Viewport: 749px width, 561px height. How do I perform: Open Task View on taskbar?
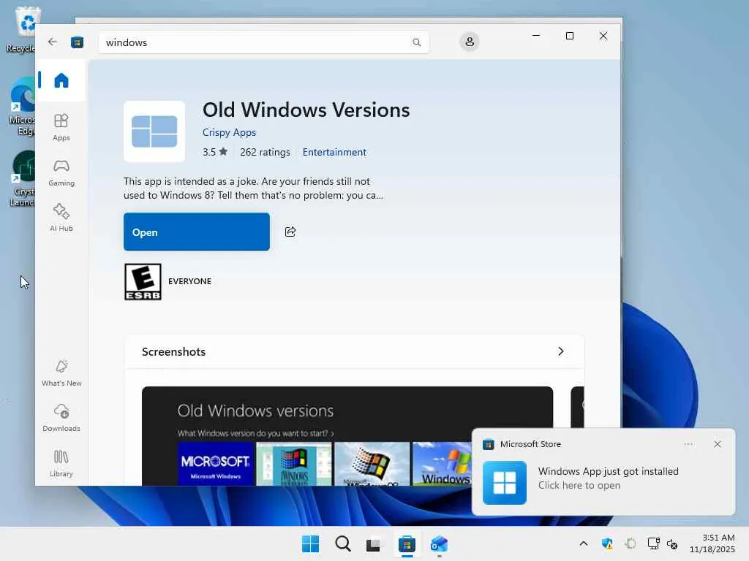click(374, 544)
